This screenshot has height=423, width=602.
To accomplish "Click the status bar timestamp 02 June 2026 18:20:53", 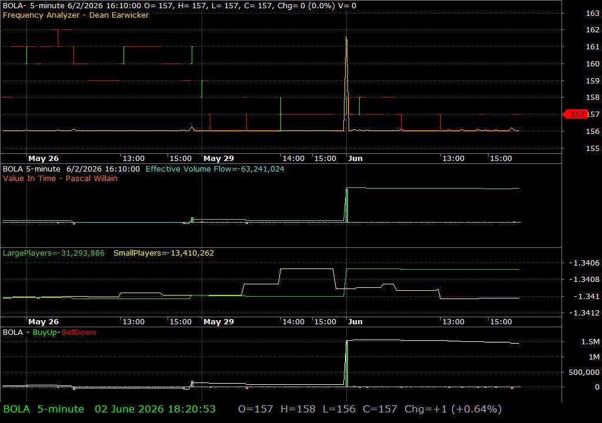I will coord(155,409).
